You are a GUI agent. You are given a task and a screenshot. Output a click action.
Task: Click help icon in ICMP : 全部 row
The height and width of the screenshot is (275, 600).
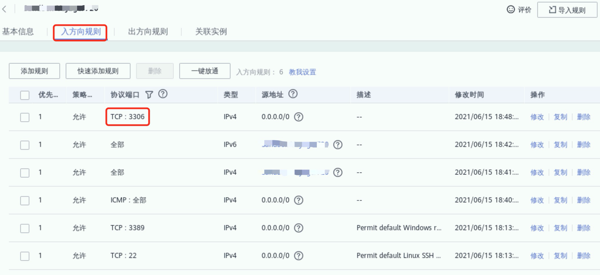point(299,200)
